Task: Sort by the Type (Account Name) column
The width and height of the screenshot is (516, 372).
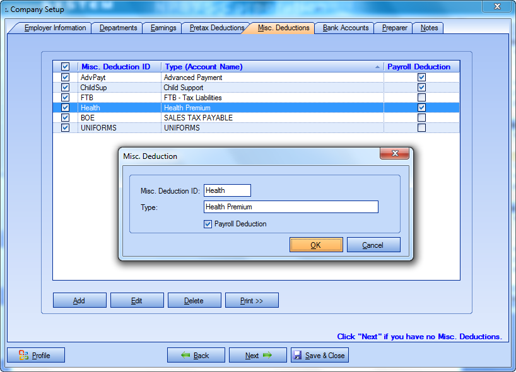Action: 272,67
